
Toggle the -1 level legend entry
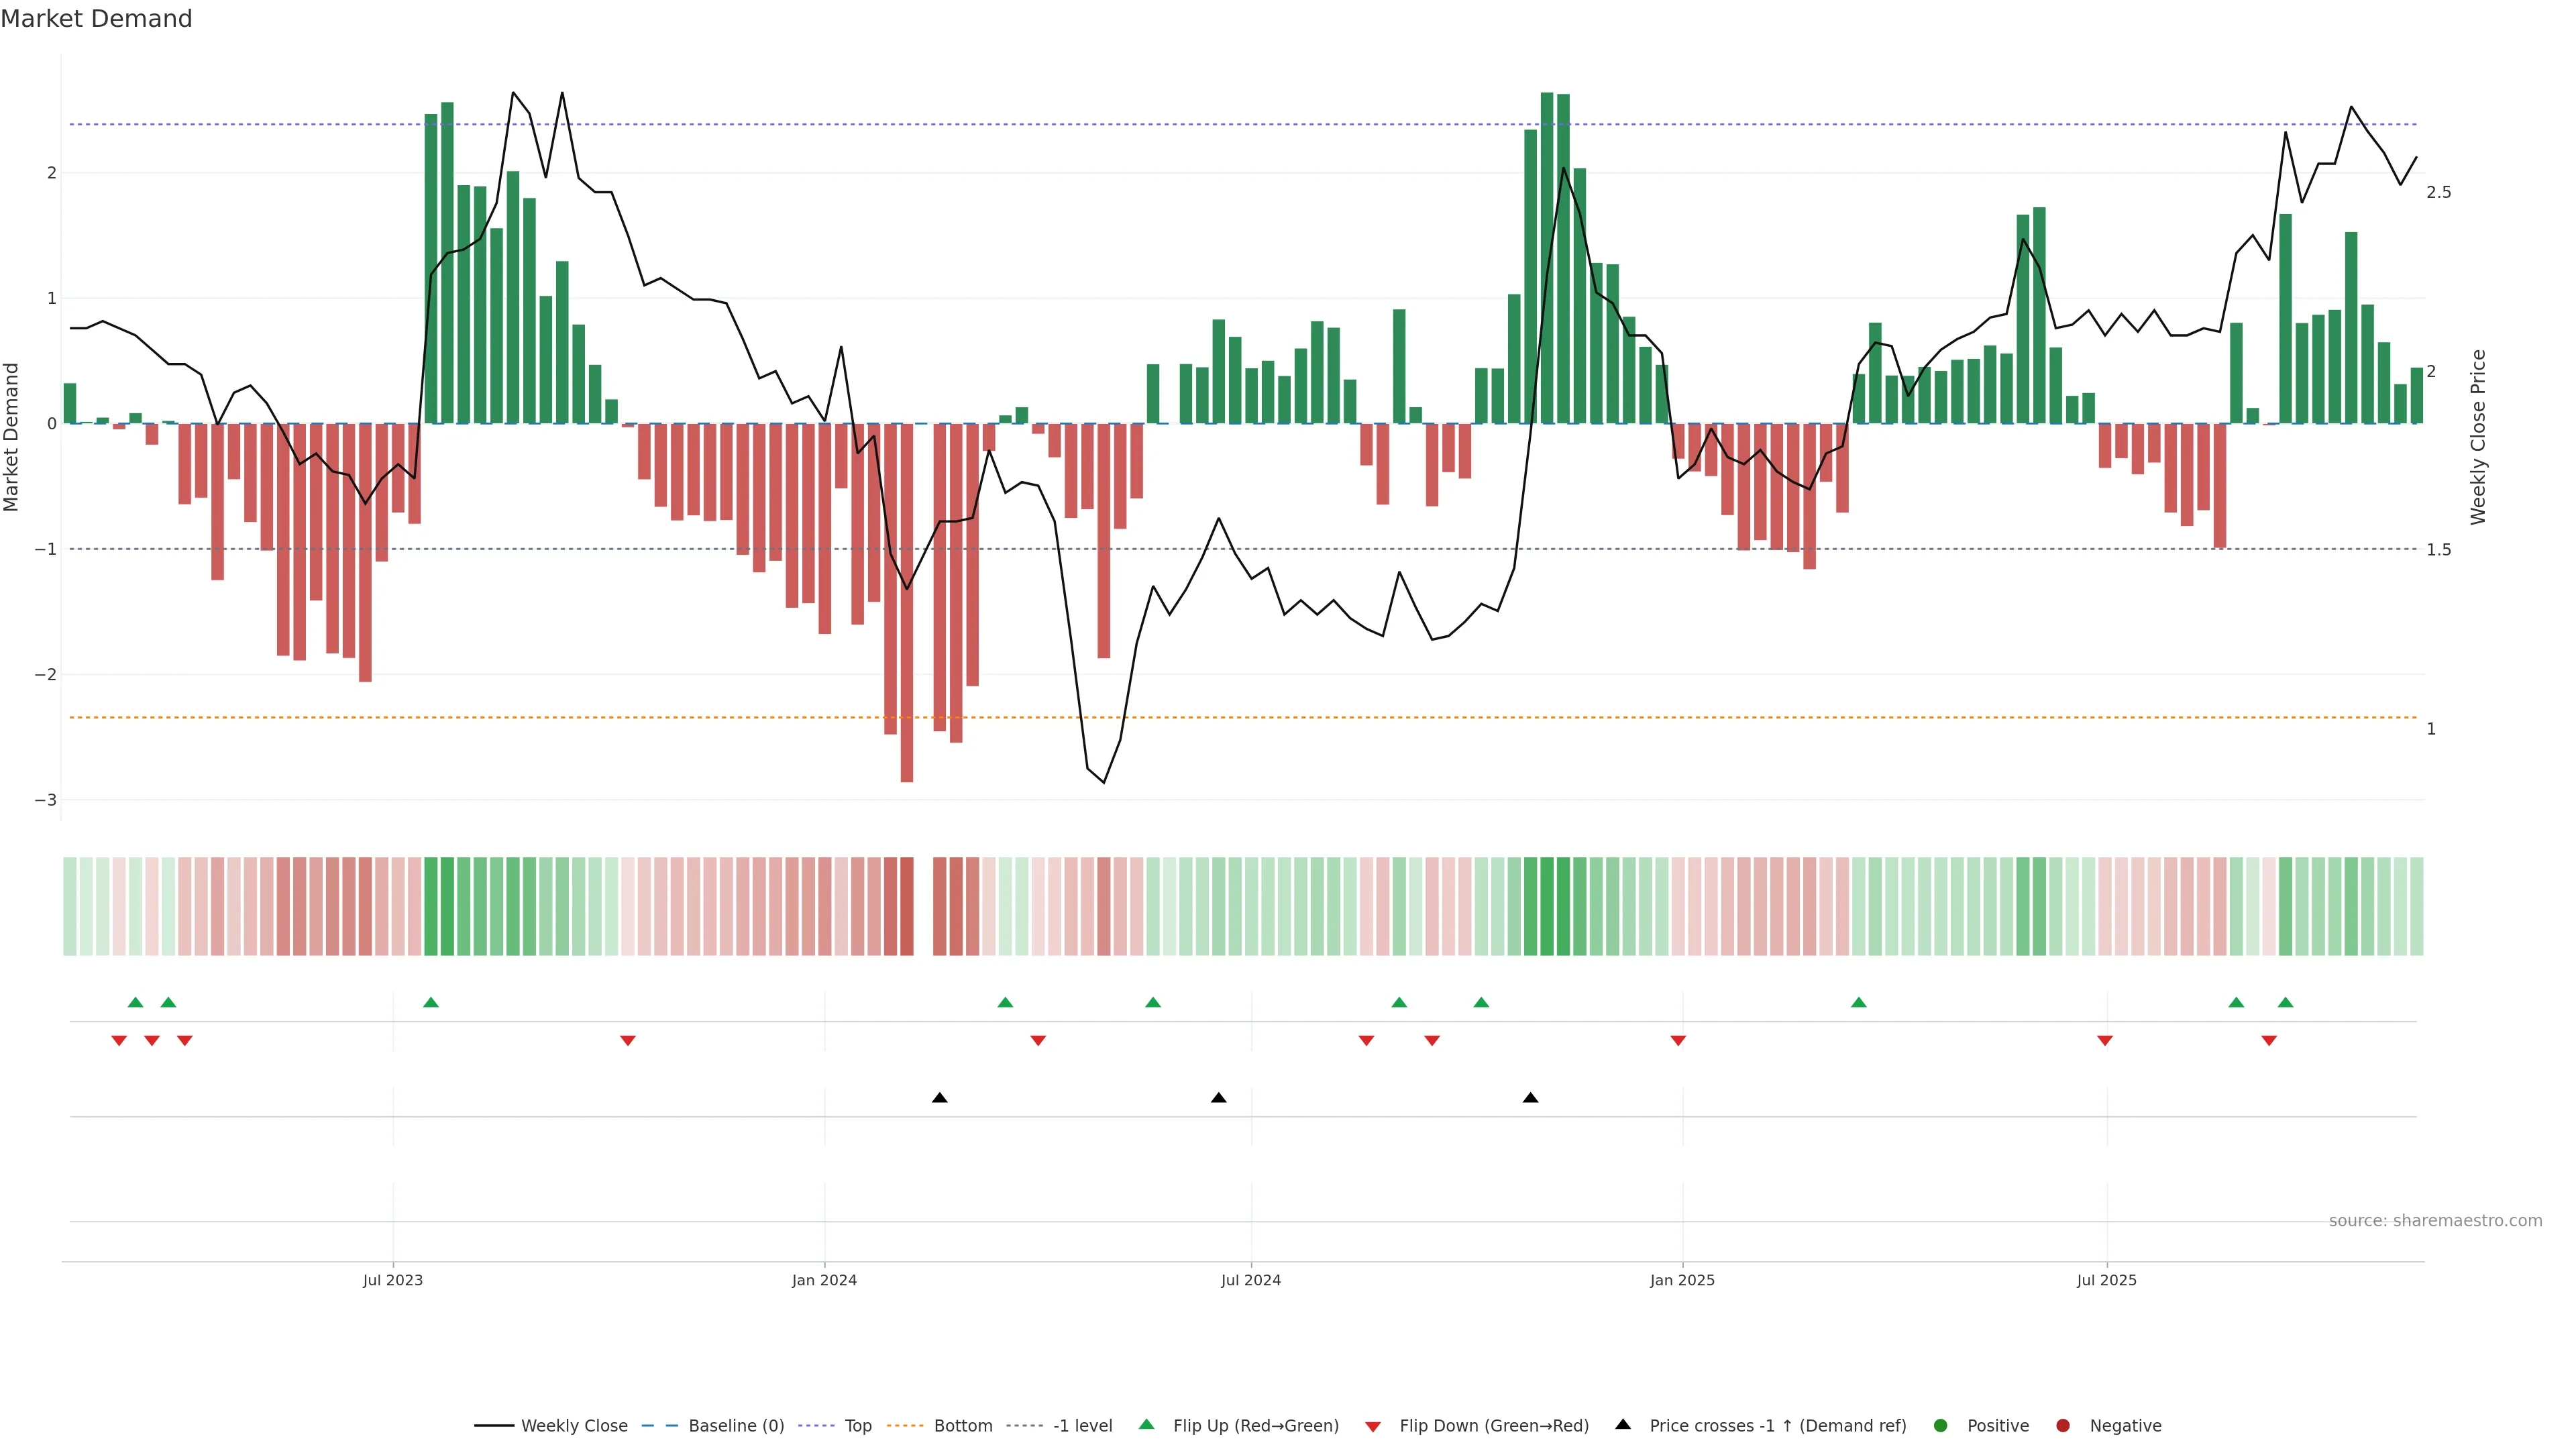(x=1082, y=1425)
